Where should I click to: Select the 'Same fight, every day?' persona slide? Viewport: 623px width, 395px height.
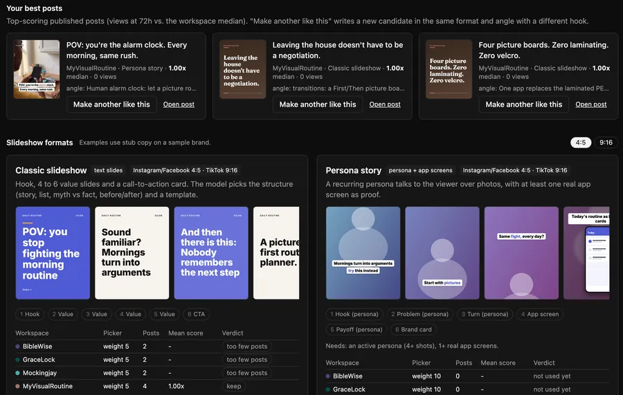pyautogui.click(x=521, y=253)
